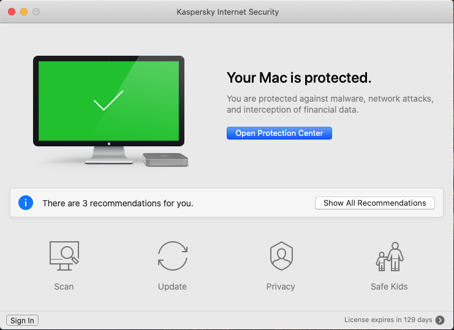Click the Mac mini device image

[165, 160]
